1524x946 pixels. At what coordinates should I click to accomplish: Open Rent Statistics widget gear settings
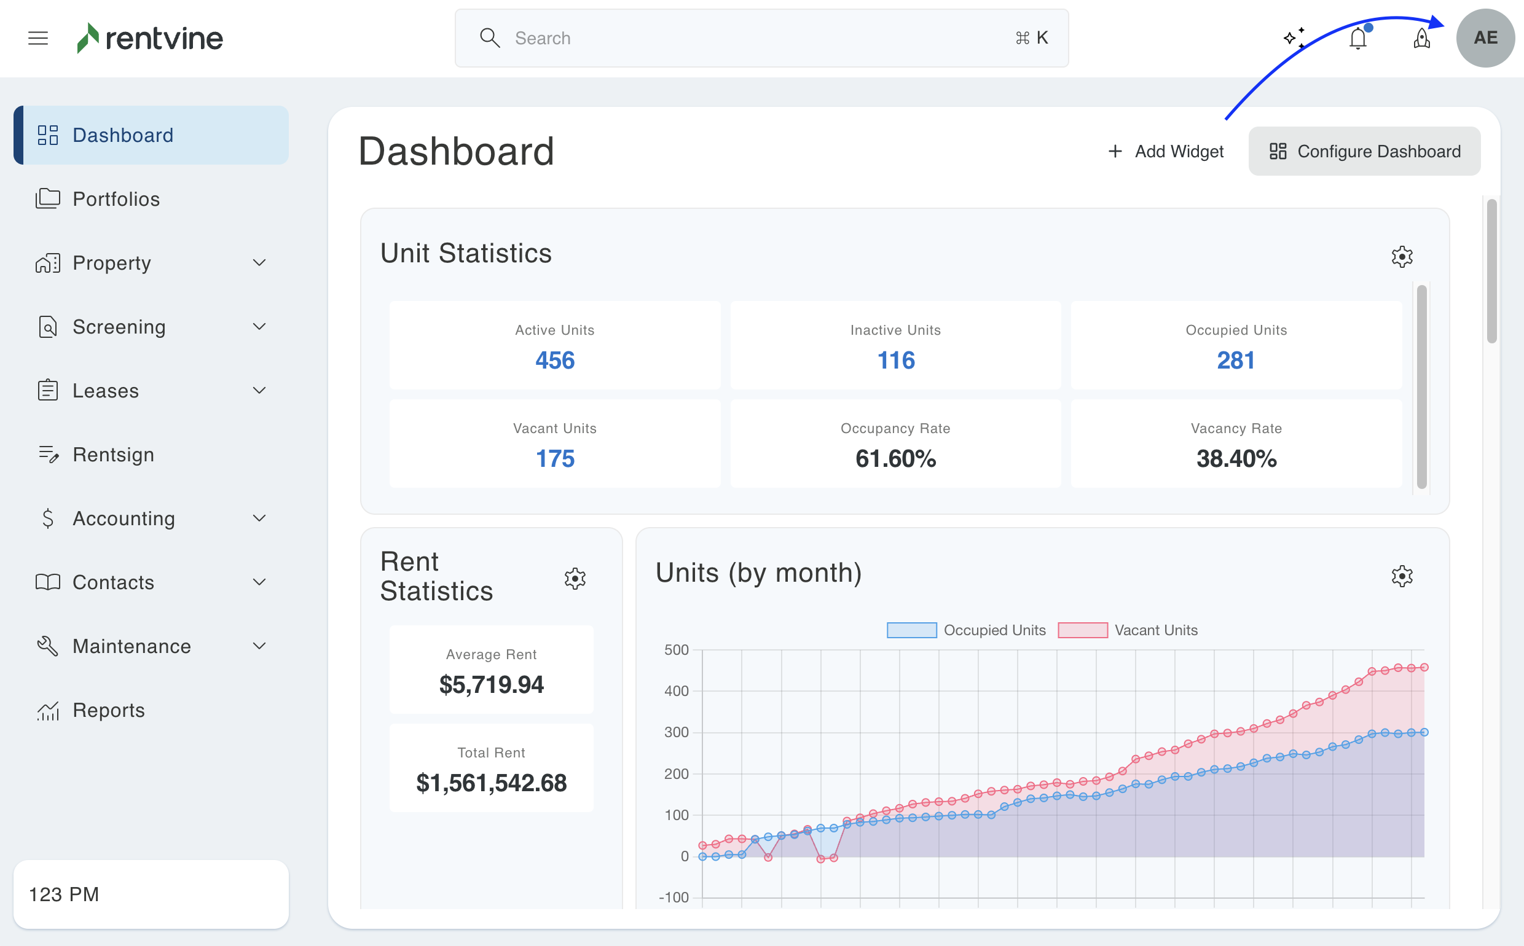pyautogui.click(x=575, y=578)
